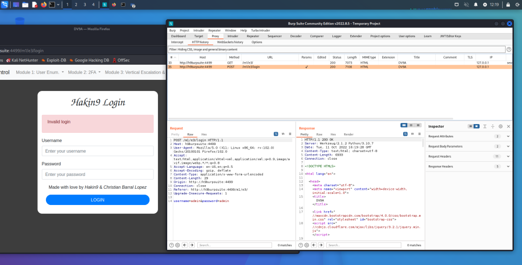Open the terminal emulator launcher icon
522x265 pixels.
(x=52, y=5)
